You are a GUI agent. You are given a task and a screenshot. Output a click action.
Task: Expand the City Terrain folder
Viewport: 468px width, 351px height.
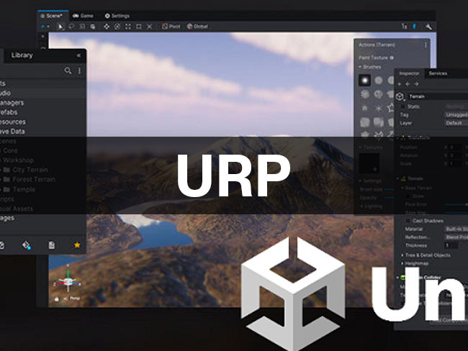pyautogui.click(x=1, y=170)
